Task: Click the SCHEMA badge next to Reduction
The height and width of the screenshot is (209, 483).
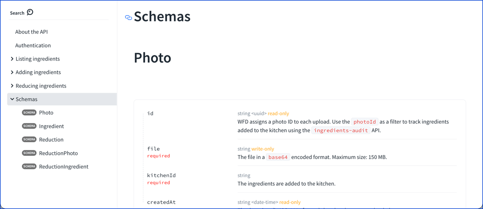Action: coord(29,139)
